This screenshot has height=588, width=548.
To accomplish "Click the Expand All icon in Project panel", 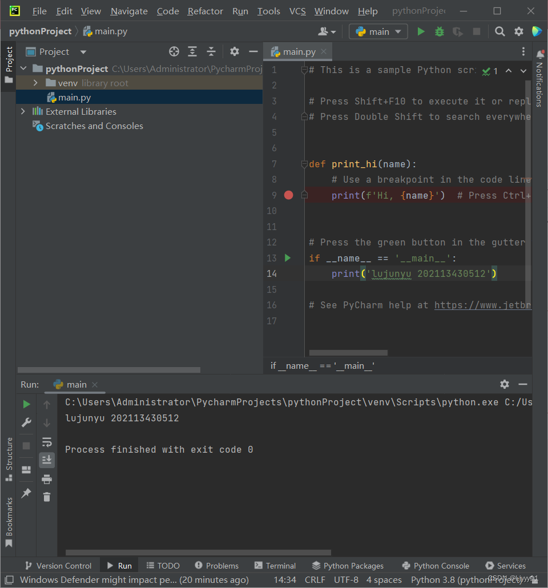I will [x=192, y=51].
